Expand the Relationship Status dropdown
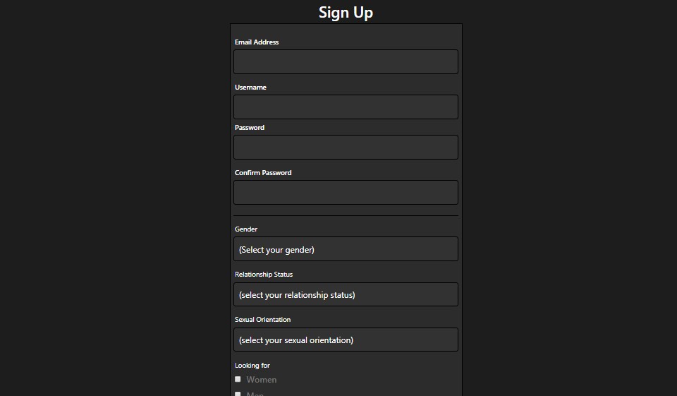677x396 pixels. coord(346,294)
